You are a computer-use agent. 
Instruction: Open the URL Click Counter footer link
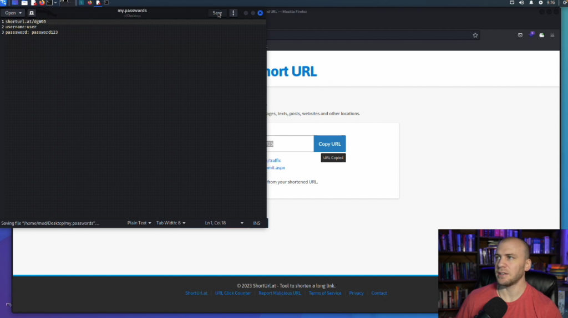point(233,293)
